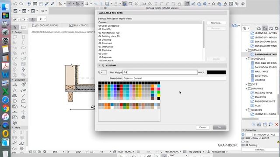Toggle grid snap in toolbar
The image size is (280, 157).
click(x=87, y=3)
